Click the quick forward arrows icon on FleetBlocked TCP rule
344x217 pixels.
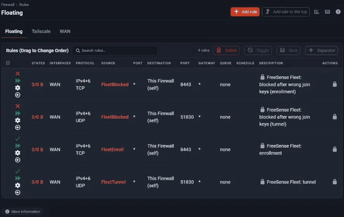pos(17,81)
